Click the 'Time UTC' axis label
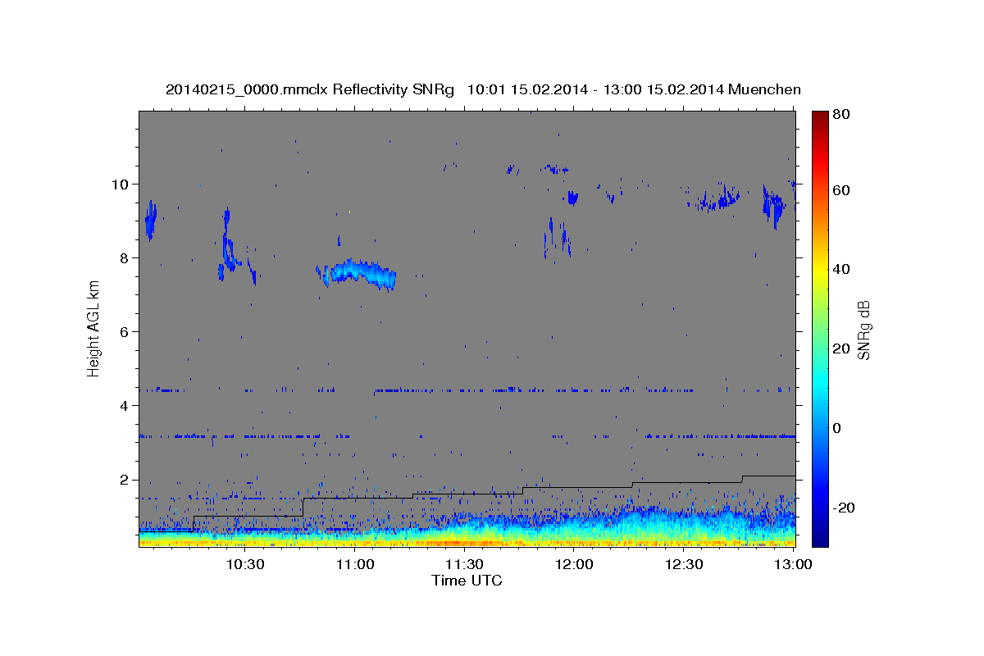Image resolution: width=984 pixels, height=656 pixels. [467, 581]
